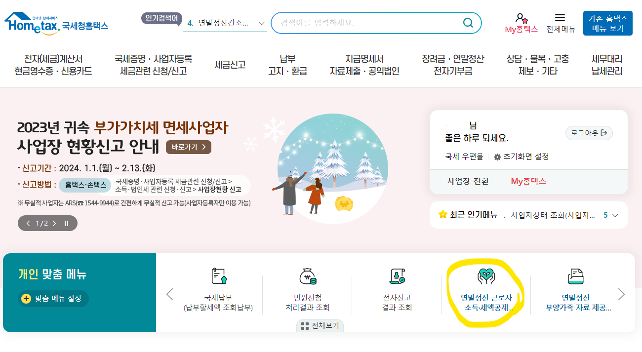
Task: Open the My홈택스 user icon
Action: tap(521, 18)
